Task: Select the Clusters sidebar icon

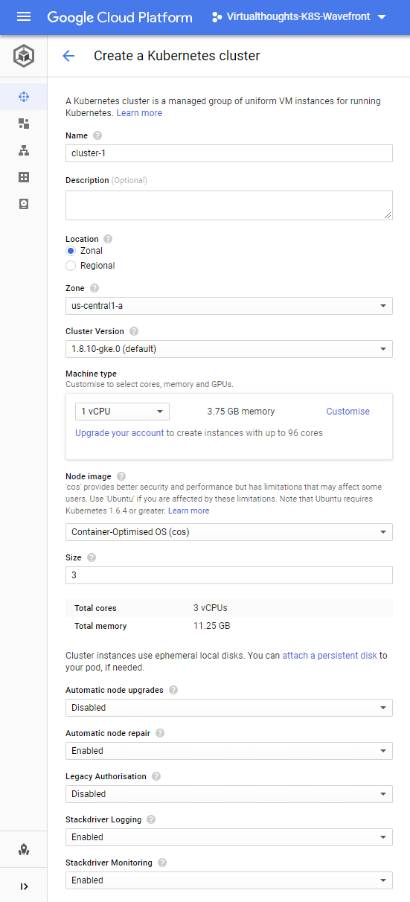Action: pos(24,97)
